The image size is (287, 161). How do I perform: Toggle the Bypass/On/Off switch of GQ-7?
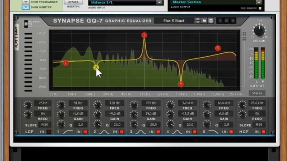click(26, 24)
